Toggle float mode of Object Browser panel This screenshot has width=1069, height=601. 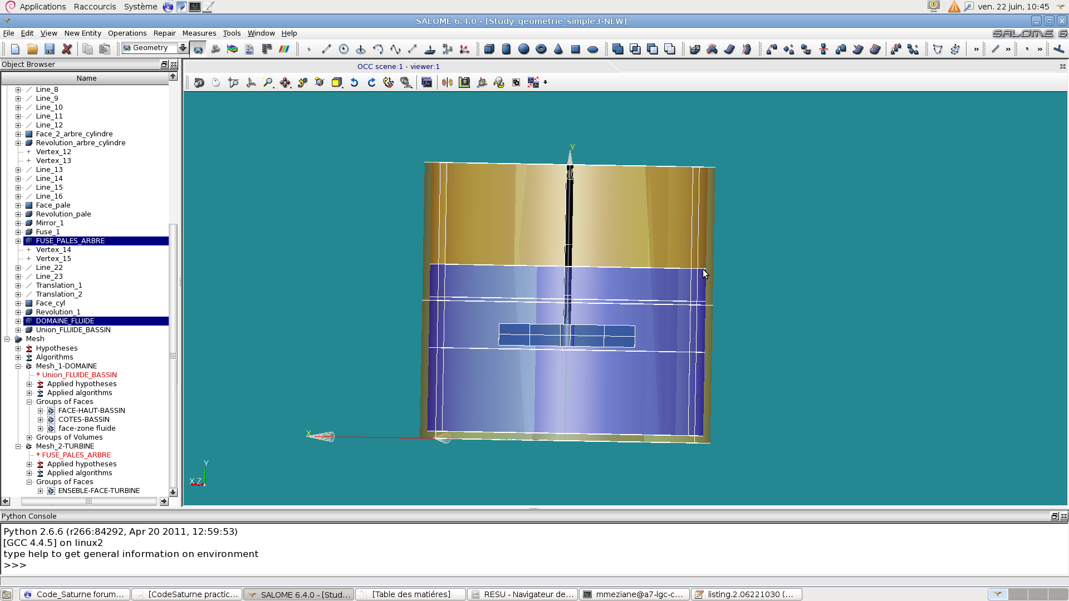click(x=164, y=65)
